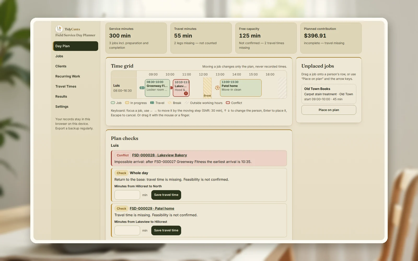Focus Minutes from Hillcrest to North field
Image resolution: width=418 pixels, height=261 pixels.
click(x=127, y=195)
